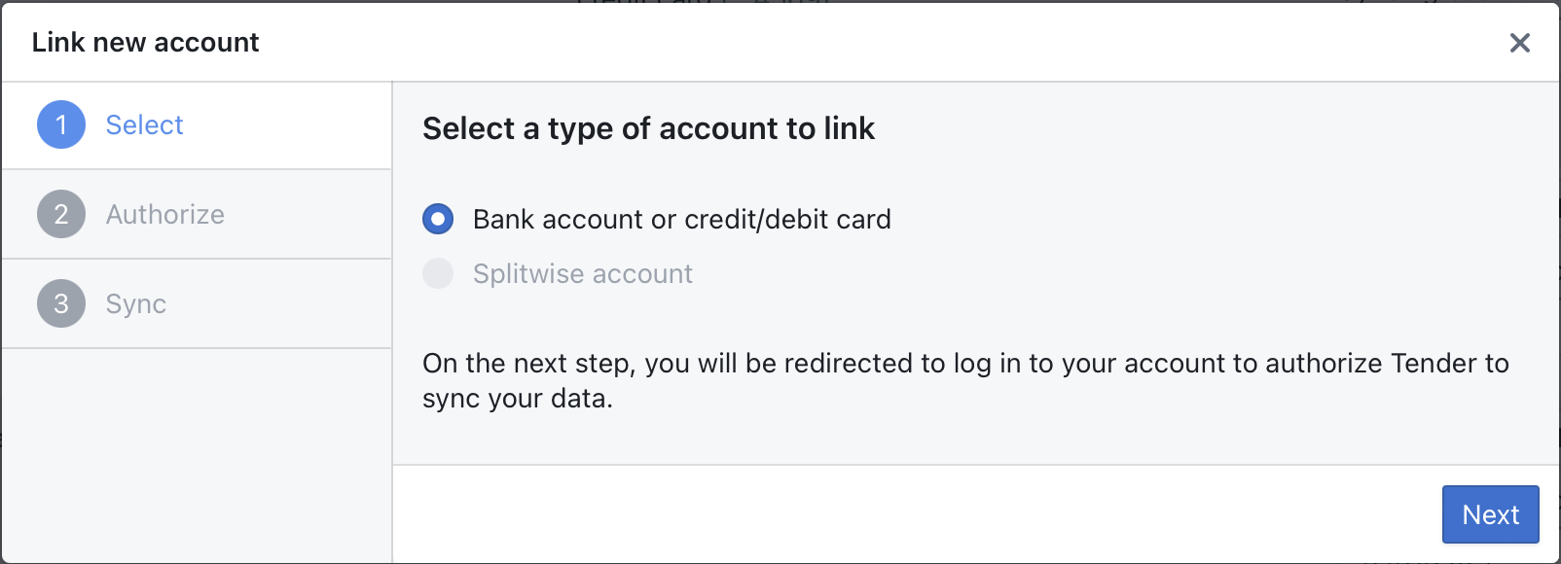Click the disabled Splitwise radio circle

(438, 273)
